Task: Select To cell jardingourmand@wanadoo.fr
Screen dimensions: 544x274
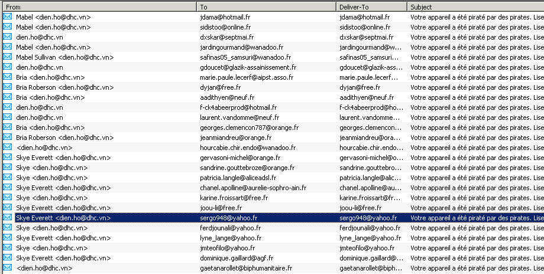Action: pyautogui.click(x=241, y=47)
